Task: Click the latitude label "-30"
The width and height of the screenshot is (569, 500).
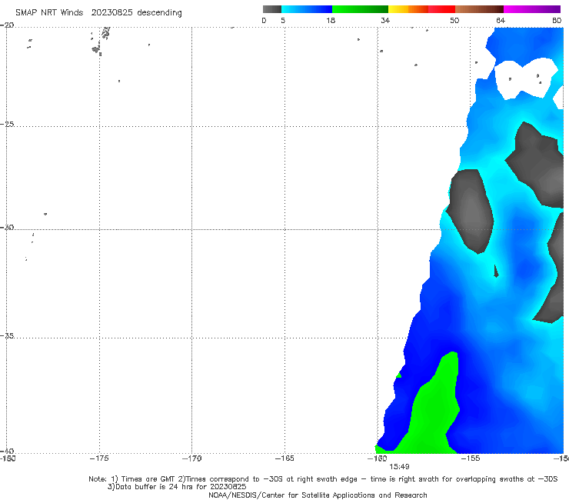Action: pos(7,227)
